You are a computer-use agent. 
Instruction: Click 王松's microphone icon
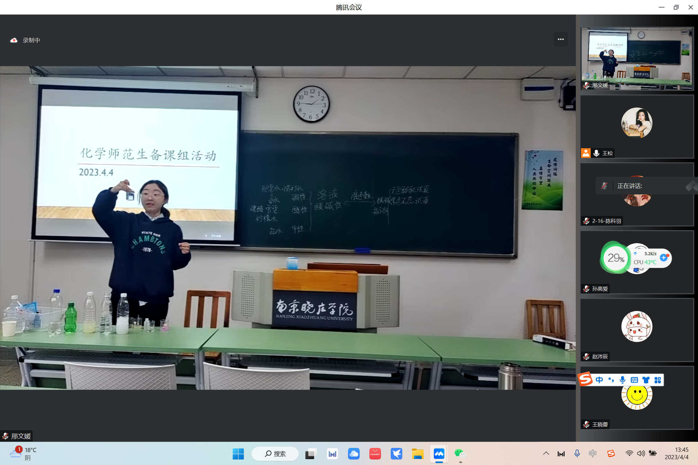[596, 153]
